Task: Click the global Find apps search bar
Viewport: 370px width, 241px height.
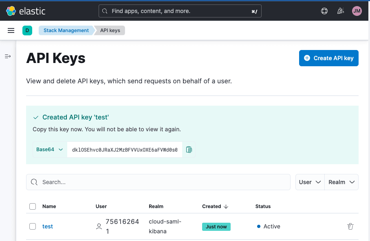Action: [180, 11]
